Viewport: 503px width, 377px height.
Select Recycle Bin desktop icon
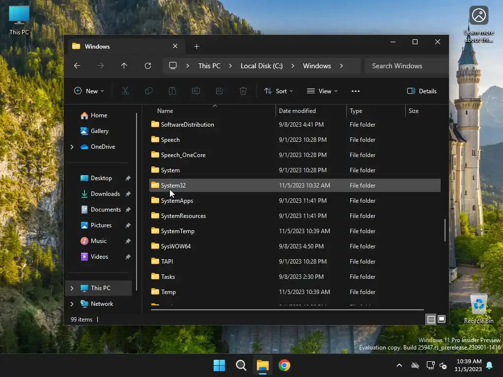[478, 309]
